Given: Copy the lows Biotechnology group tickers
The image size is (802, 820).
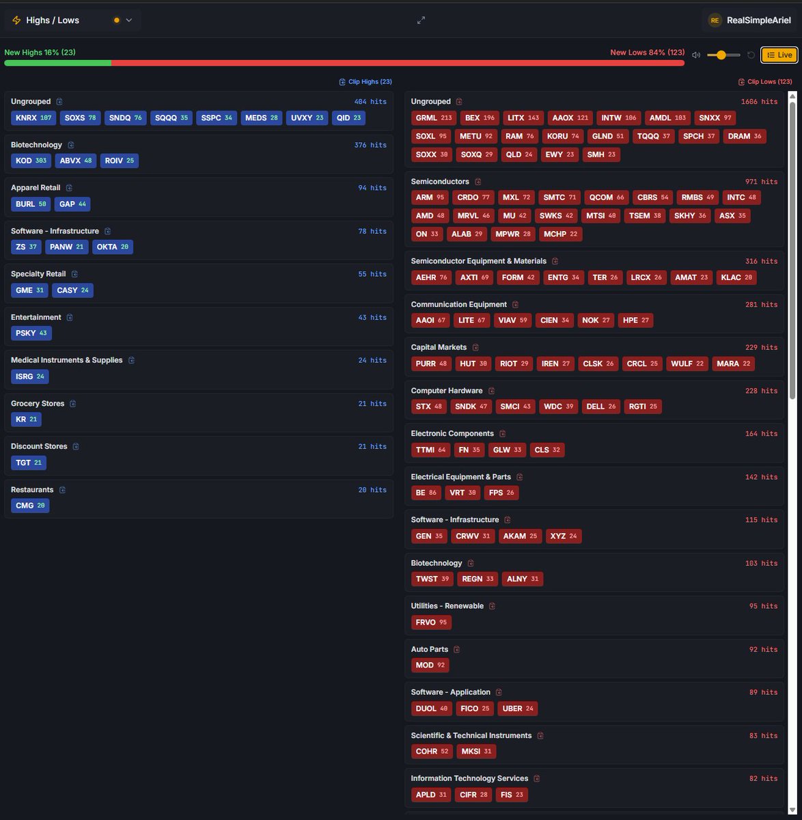Looking at the screenshot, I should [471, 564].
